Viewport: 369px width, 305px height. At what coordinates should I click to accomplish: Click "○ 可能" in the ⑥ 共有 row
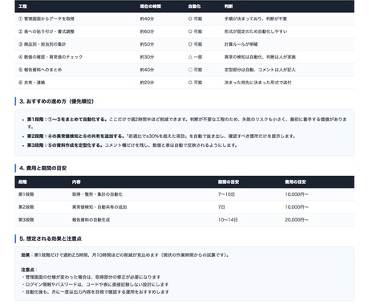tap(195, 83)
